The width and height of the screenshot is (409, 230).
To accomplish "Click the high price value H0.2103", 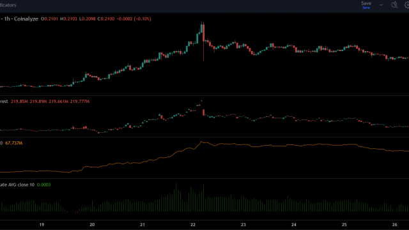I will [68, 19].
